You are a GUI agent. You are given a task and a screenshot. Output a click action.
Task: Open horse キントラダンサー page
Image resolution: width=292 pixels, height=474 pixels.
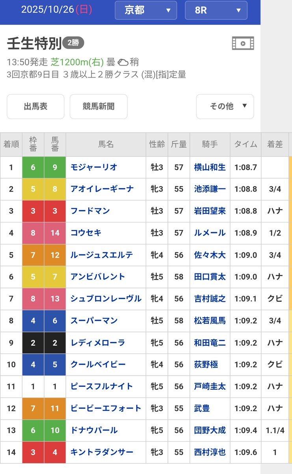[x=102, y=452]
